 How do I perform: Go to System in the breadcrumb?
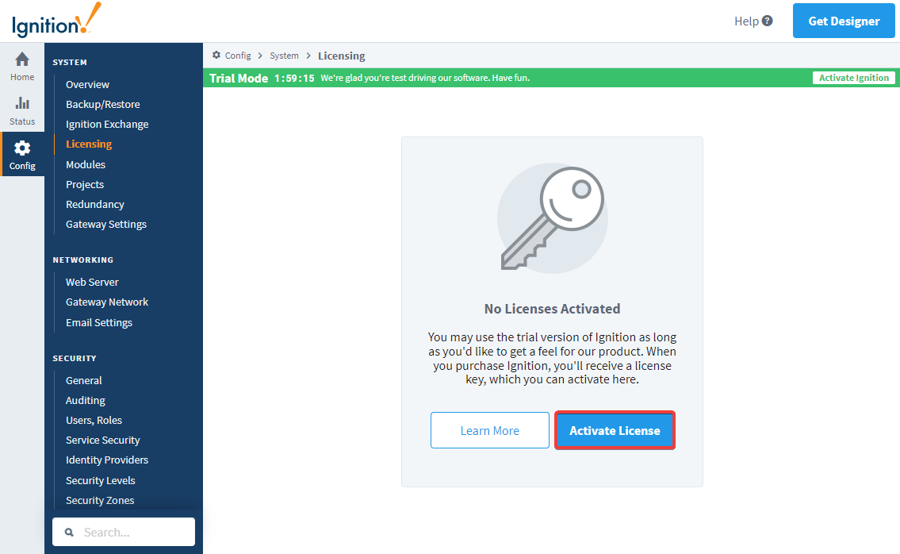284,56
